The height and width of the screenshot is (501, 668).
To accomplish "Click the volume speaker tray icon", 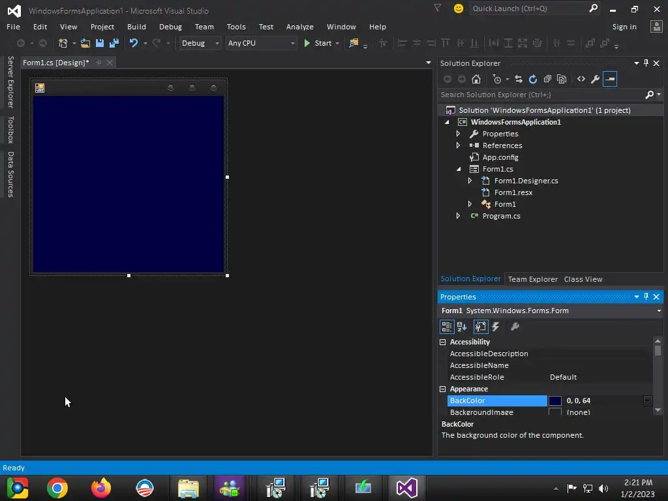I will [603, 488].
